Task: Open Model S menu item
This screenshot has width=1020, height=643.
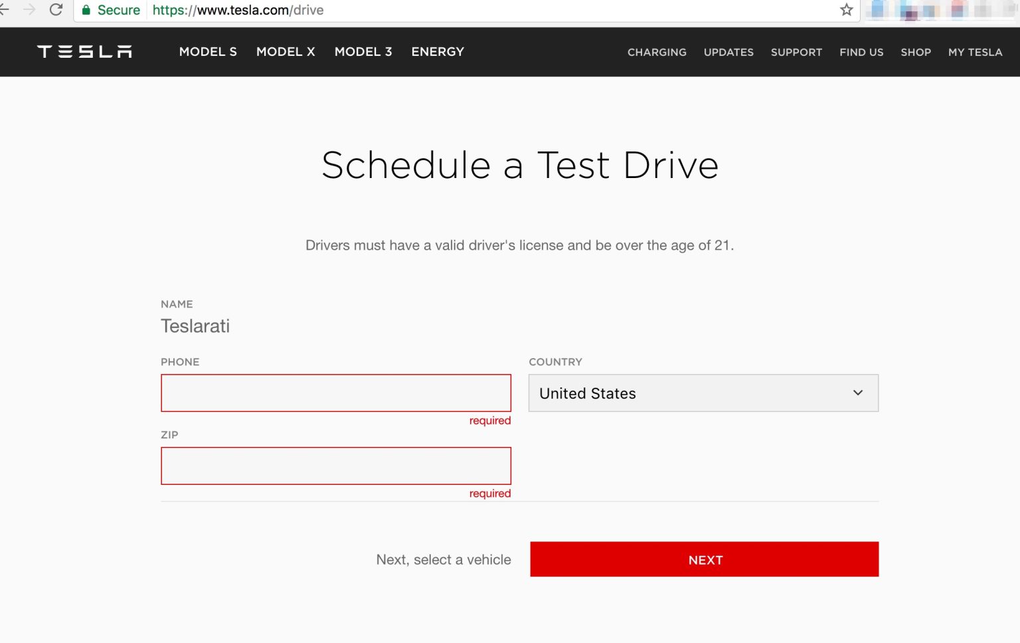Action: click(208, 52)
